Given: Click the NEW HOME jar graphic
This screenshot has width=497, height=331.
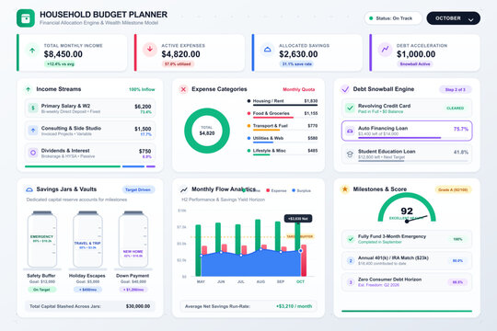Looking at the screenshot, I should (133, 239).
